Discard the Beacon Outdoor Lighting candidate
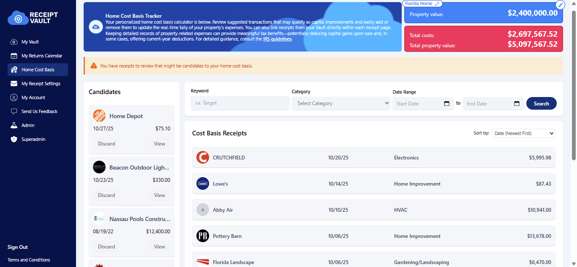Image resolution: width=577 pixels, height=267 pixels. (x=106, y=195)
